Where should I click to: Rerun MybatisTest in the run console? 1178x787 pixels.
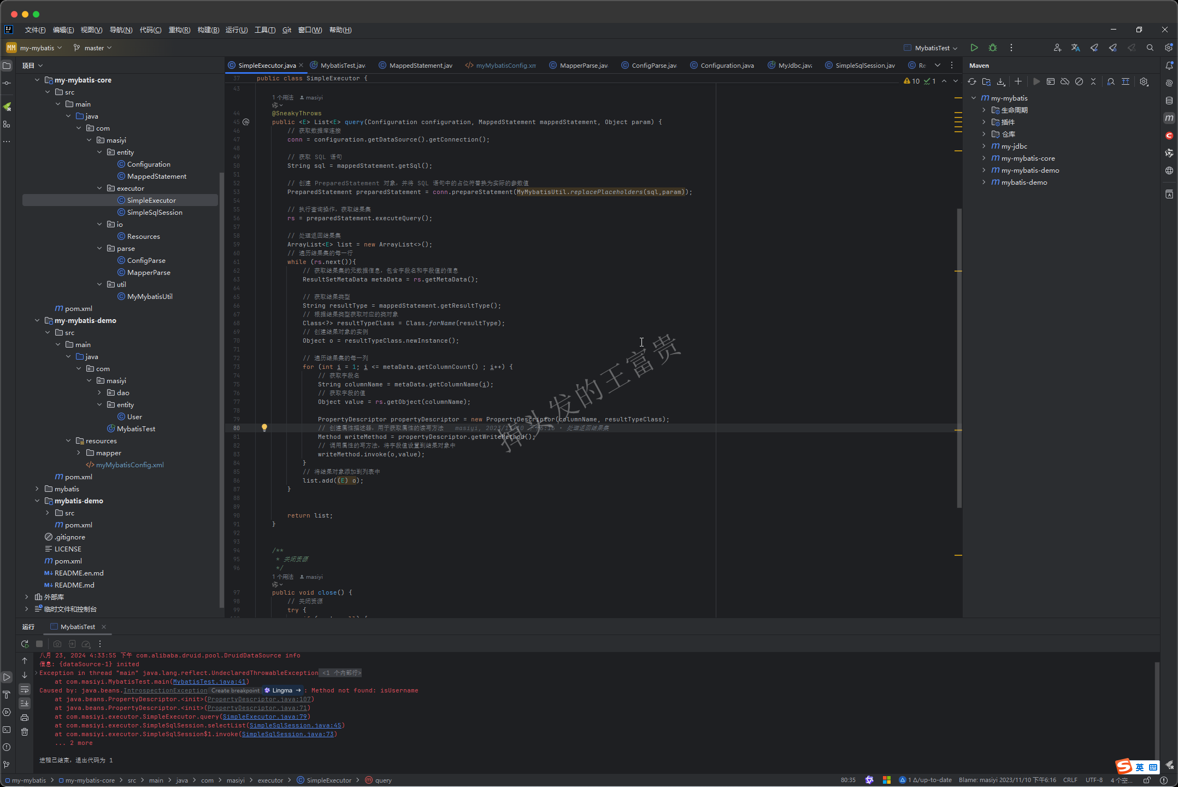coord(25,644)
